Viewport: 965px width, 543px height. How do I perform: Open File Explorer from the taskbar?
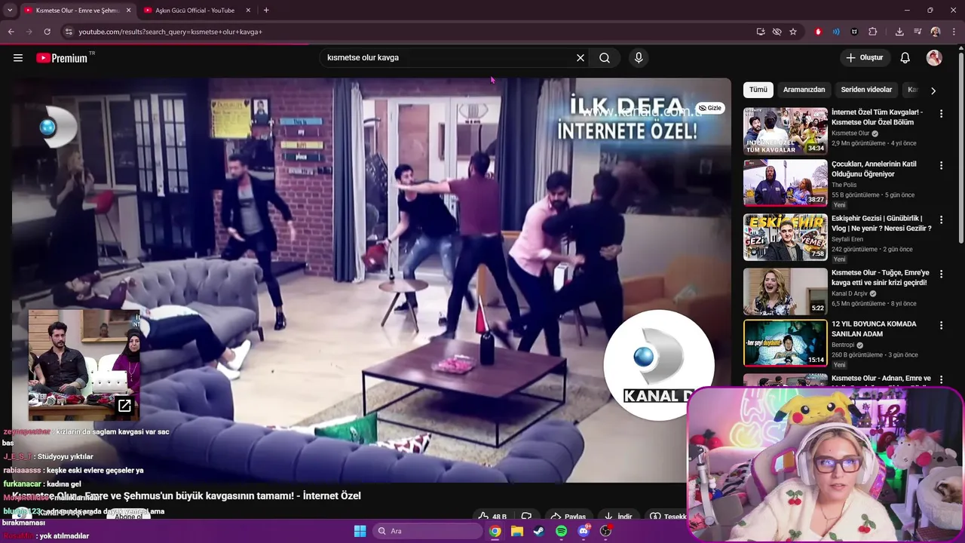pos(516,531)
